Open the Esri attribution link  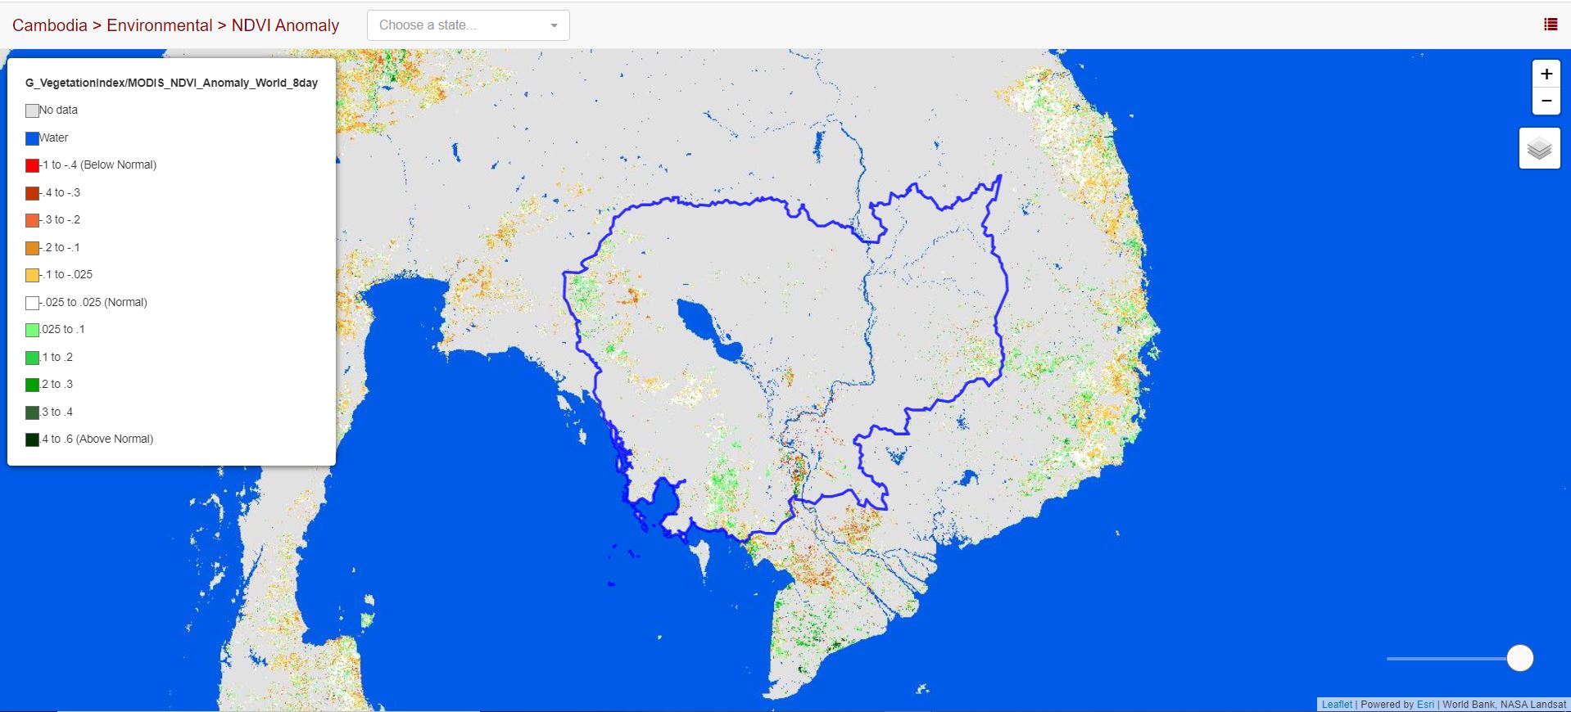point(1425,705)
